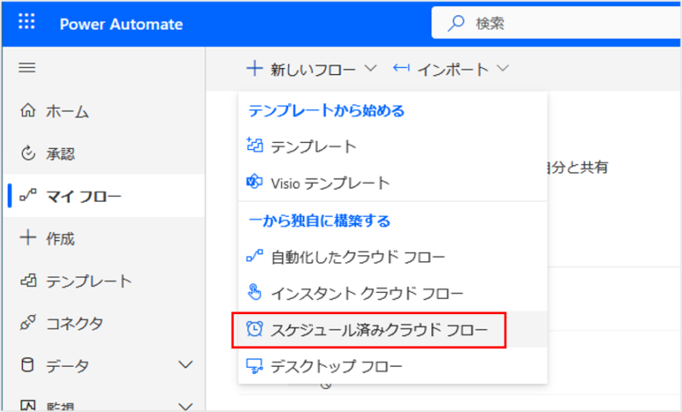Viewport: 682px width, 412px height.
Task: Select スケジュール済みクラウド フロー menu item
Action: pyautogui.click(x=379, y=329)
